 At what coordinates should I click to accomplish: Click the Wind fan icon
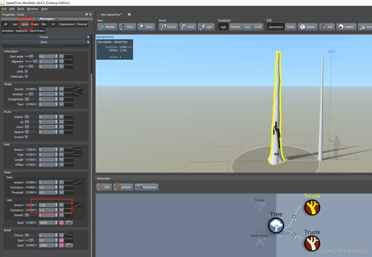pos(184,27)
